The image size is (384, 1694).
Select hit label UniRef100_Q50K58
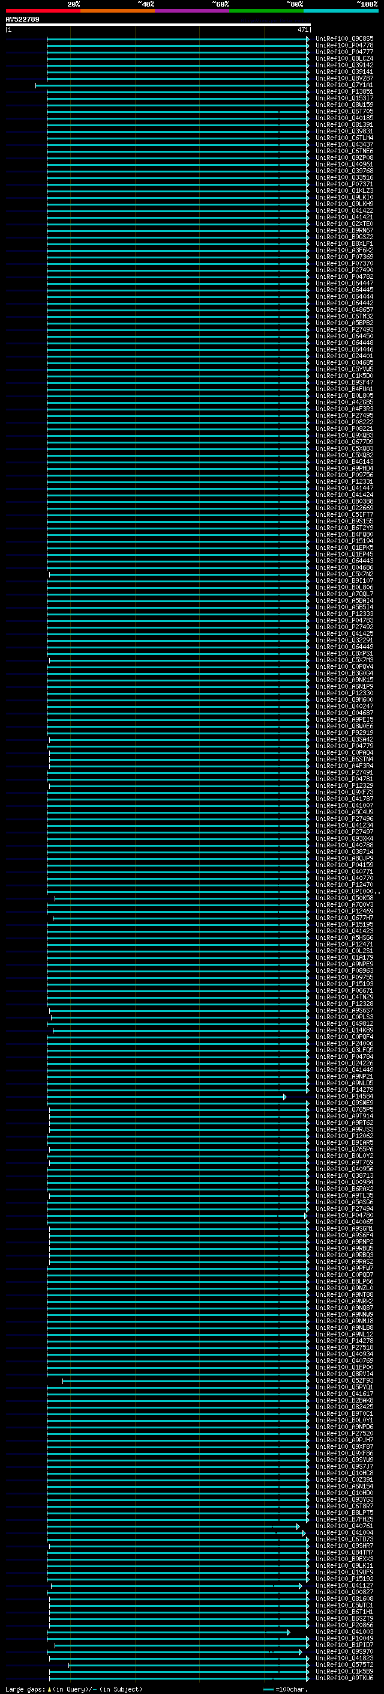click(x=344, y=898)
